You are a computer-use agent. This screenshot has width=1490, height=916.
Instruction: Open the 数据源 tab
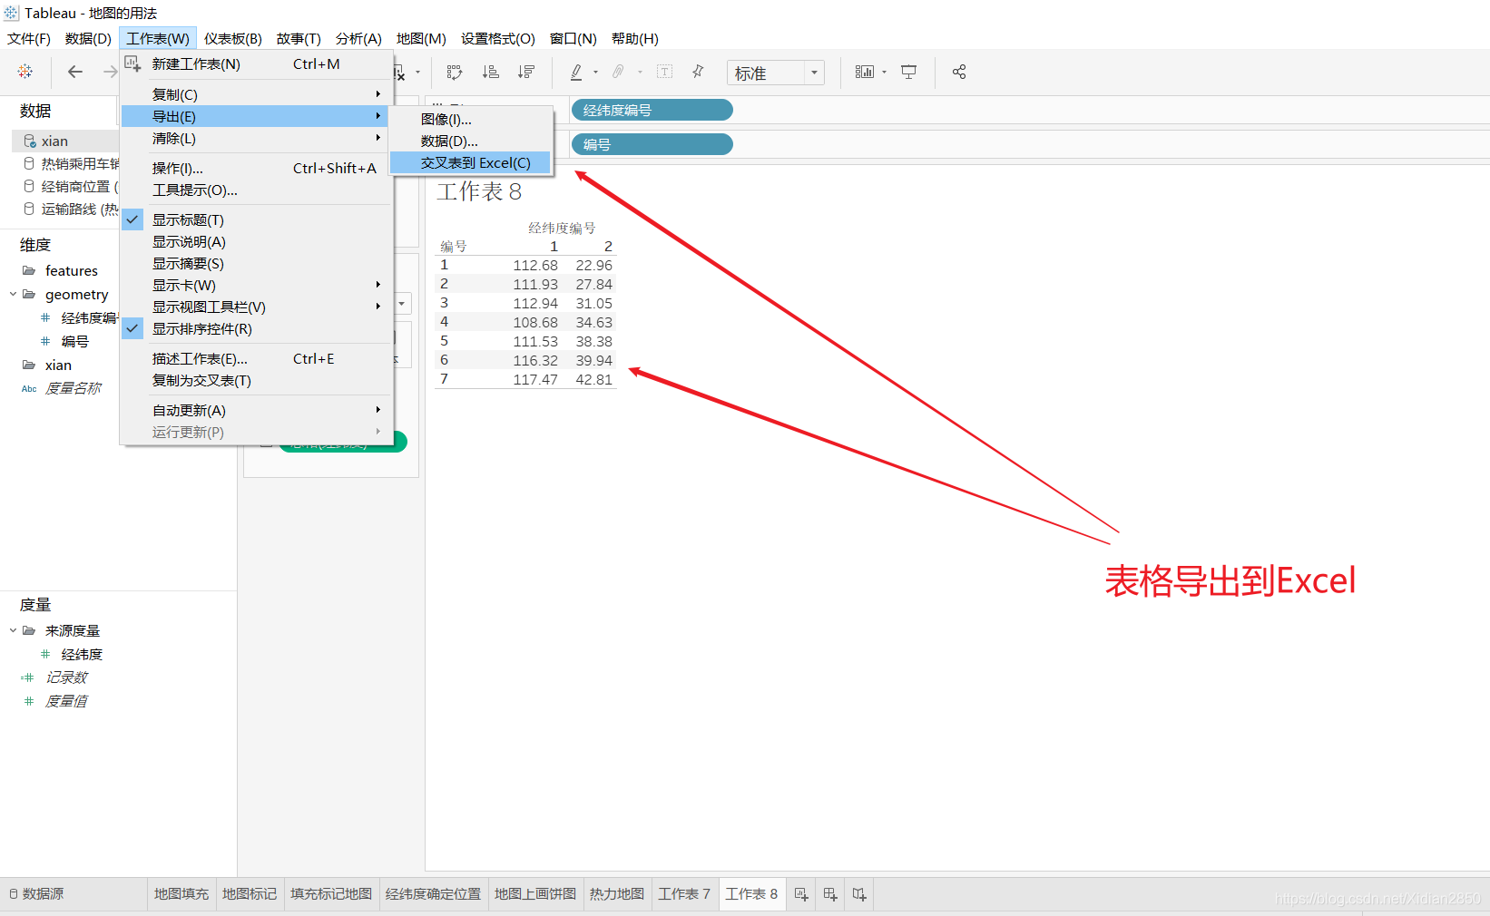(x=37, y=894)
